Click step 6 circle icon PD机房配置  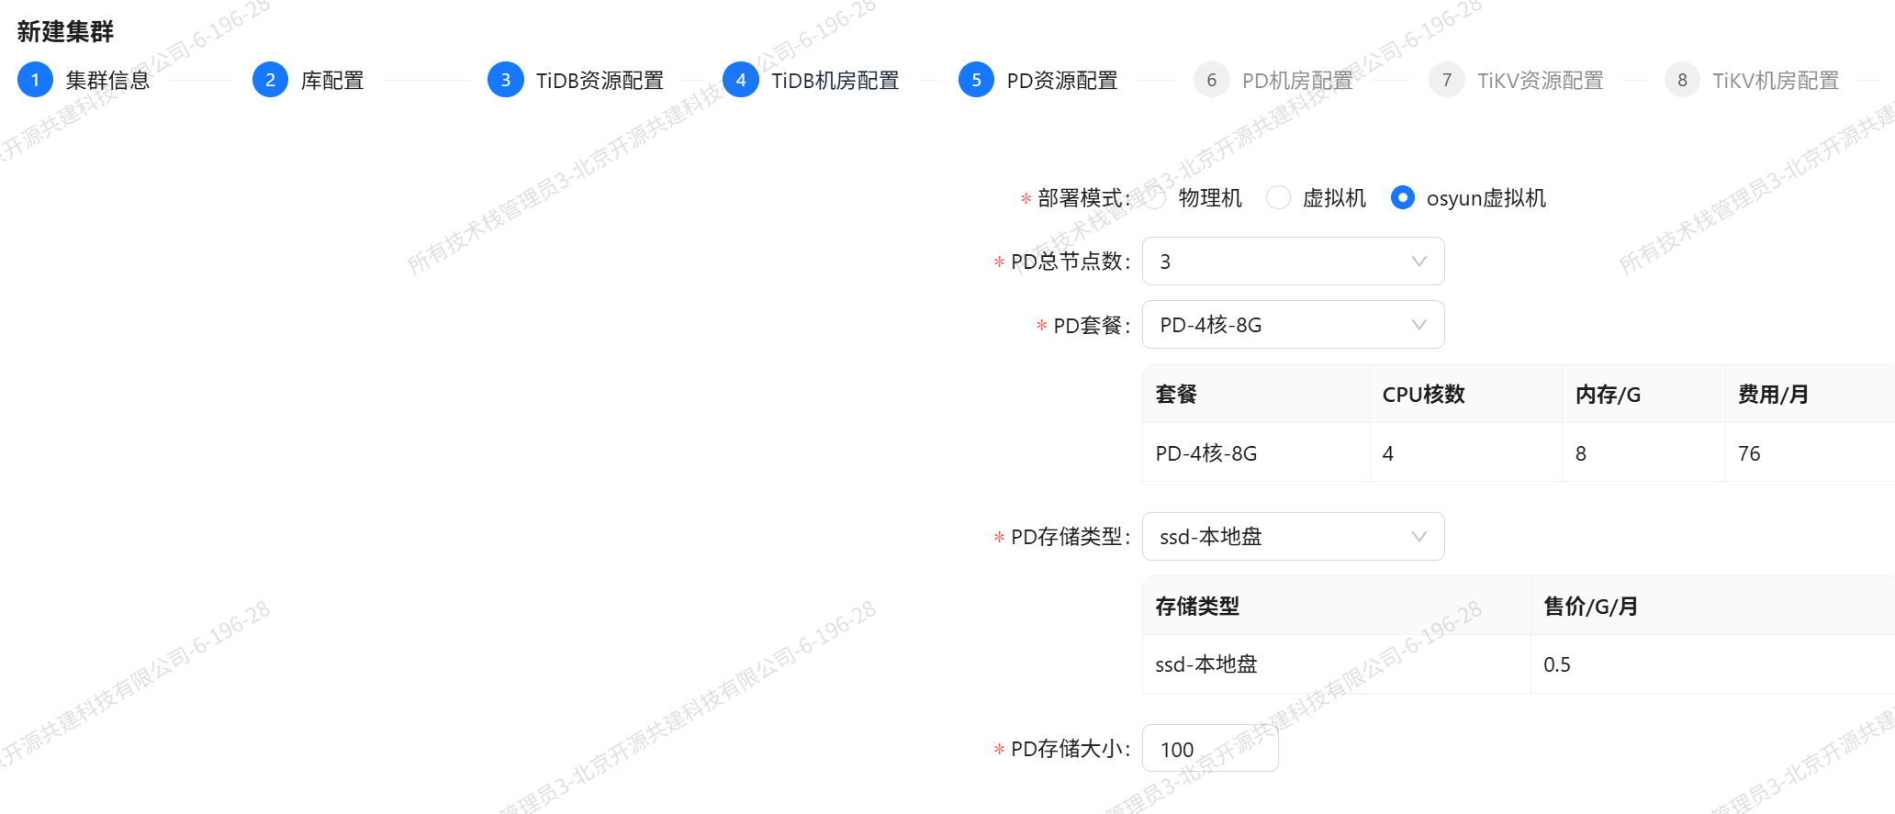1211,80
